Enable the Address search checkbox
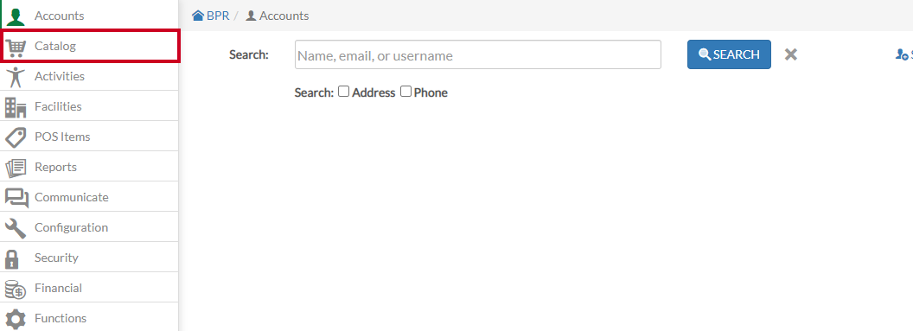 tap(344, 92)
